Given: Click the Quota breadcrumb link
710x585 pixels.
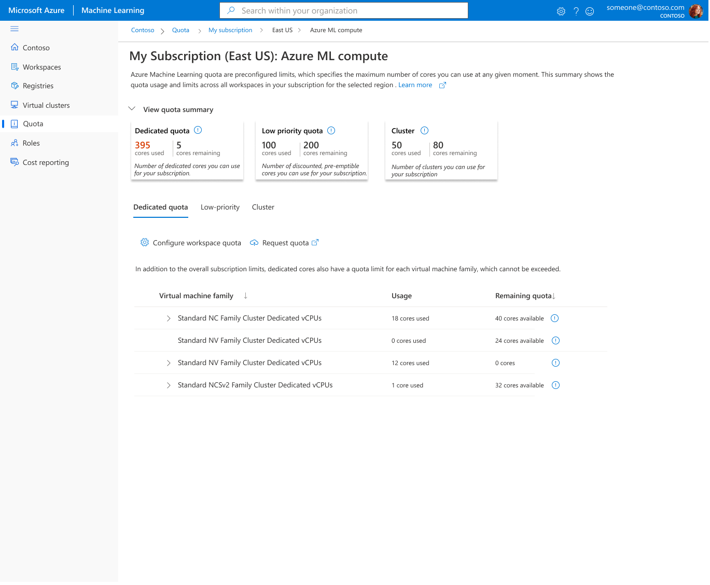Looking at the screenshot, I should 180,30.
